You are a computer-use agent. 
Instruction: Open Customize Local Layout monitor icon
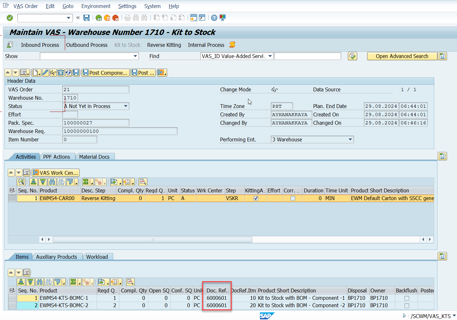click(222, 18)
